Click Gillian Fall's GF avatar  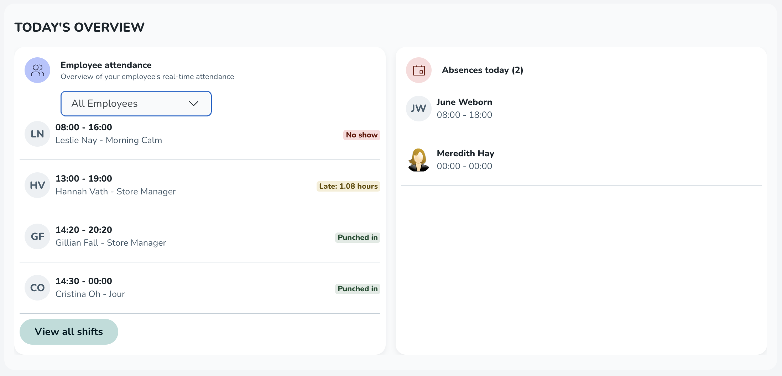[x=37, y=236]
